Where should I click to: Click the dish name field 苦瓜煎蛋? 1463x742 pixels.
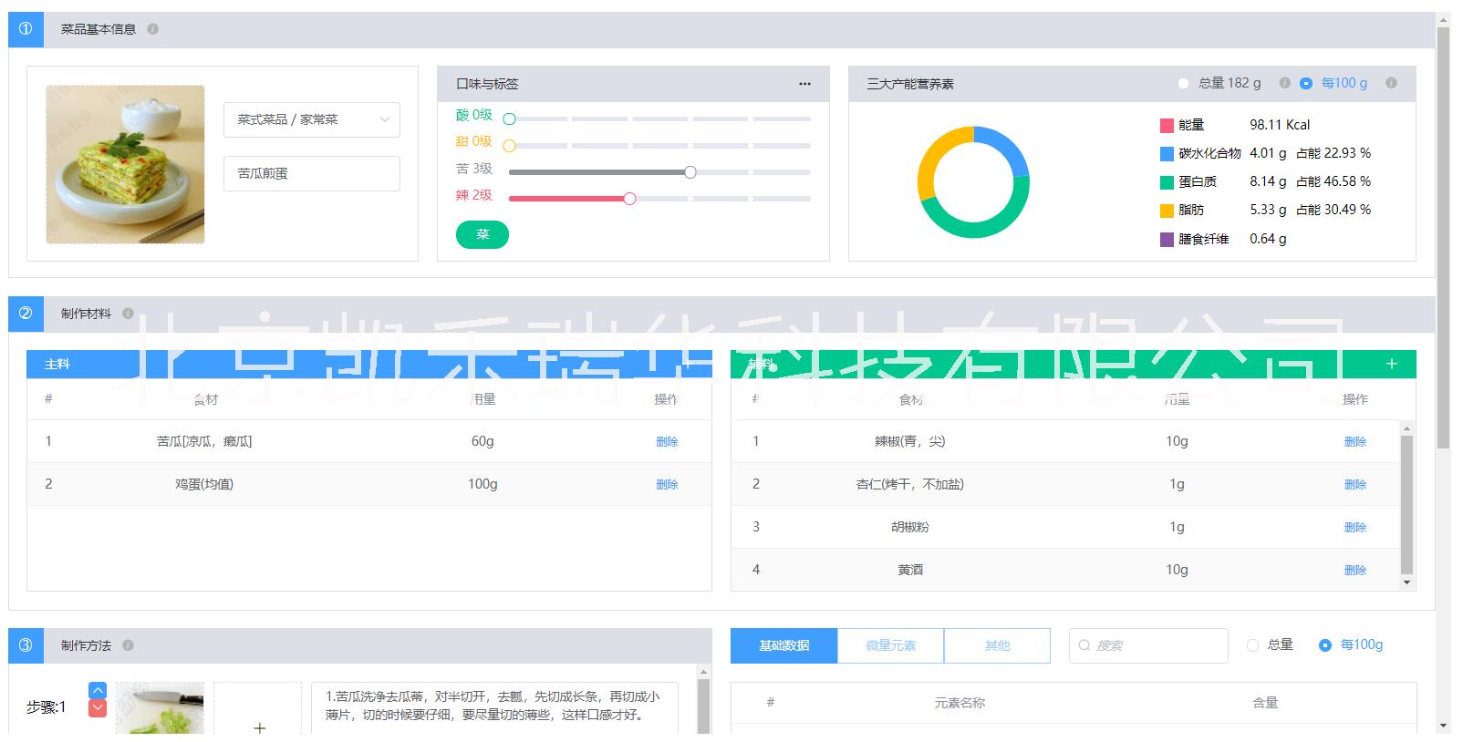tap(311, 173)
